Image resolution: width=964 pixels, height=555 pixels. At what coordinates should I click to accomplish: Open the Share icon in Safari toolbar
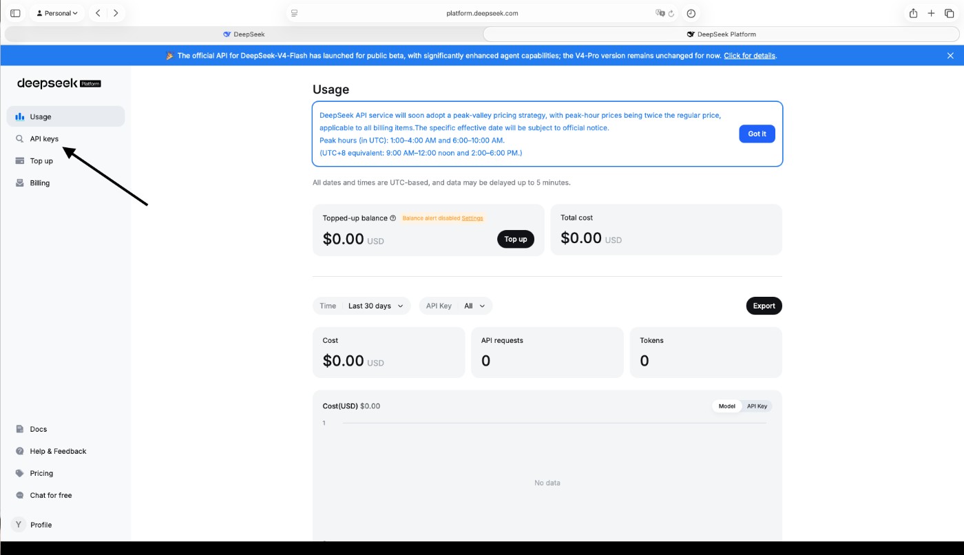(x=913, y=13)
